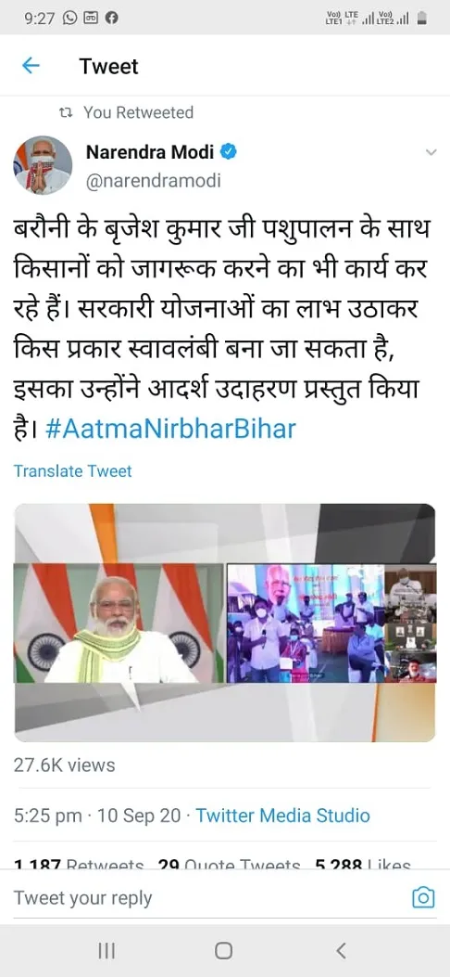Tap the Android recent apps button

106,950
